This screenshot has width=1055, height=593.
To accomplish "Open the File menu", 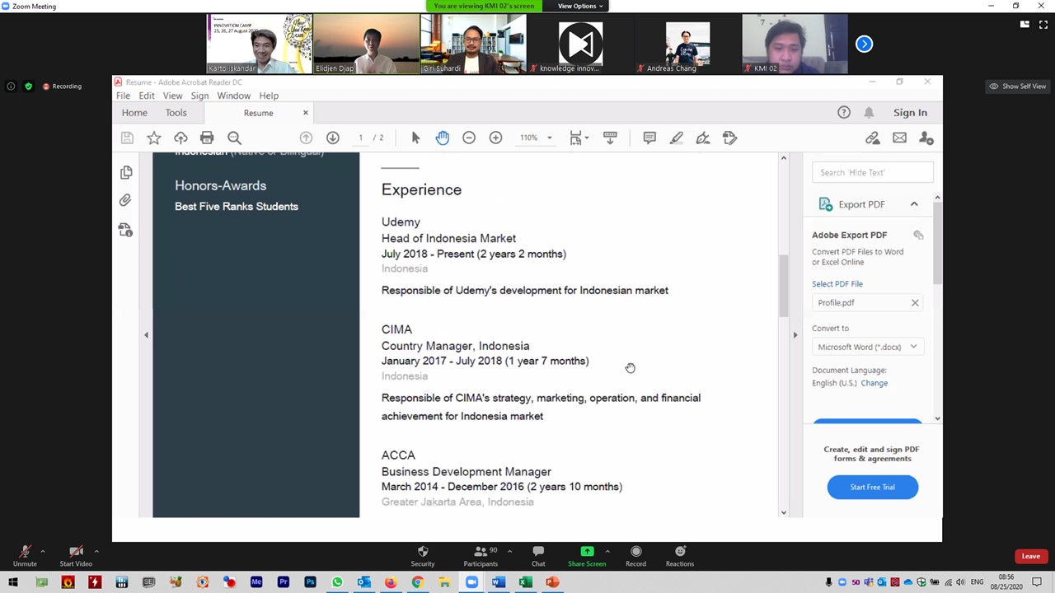I will coord(123,96).
